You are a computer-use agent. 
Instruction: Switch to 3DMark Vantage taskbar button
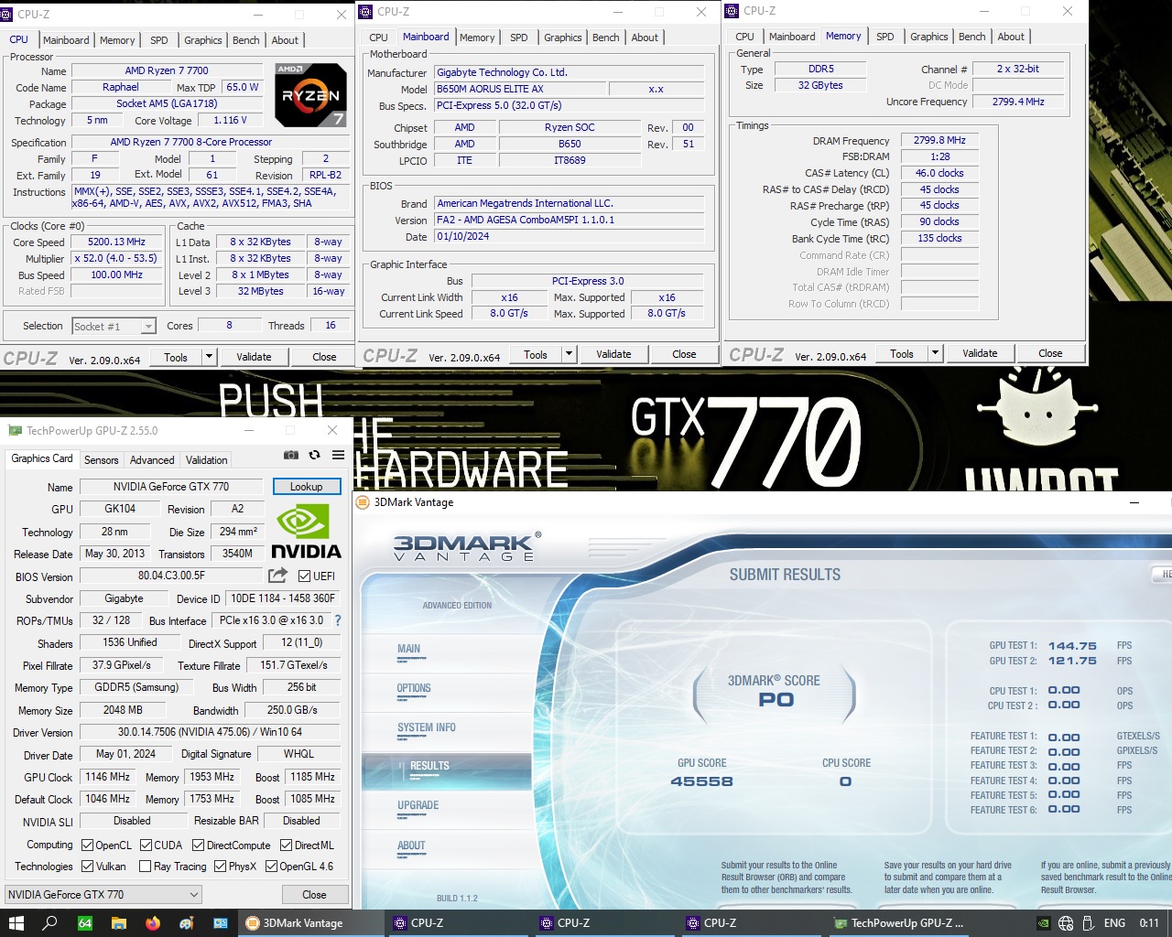pos(312,923)
